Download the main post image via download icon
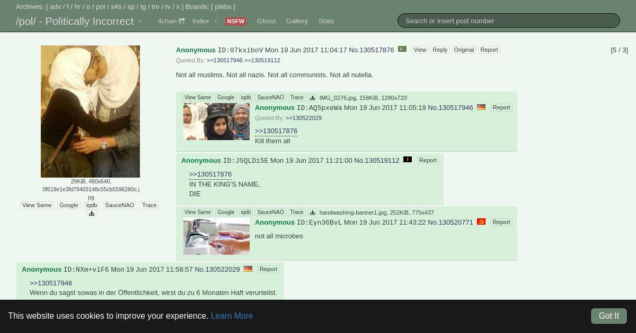This screenshot has width=636, height=333. click(x=92, y=214)
